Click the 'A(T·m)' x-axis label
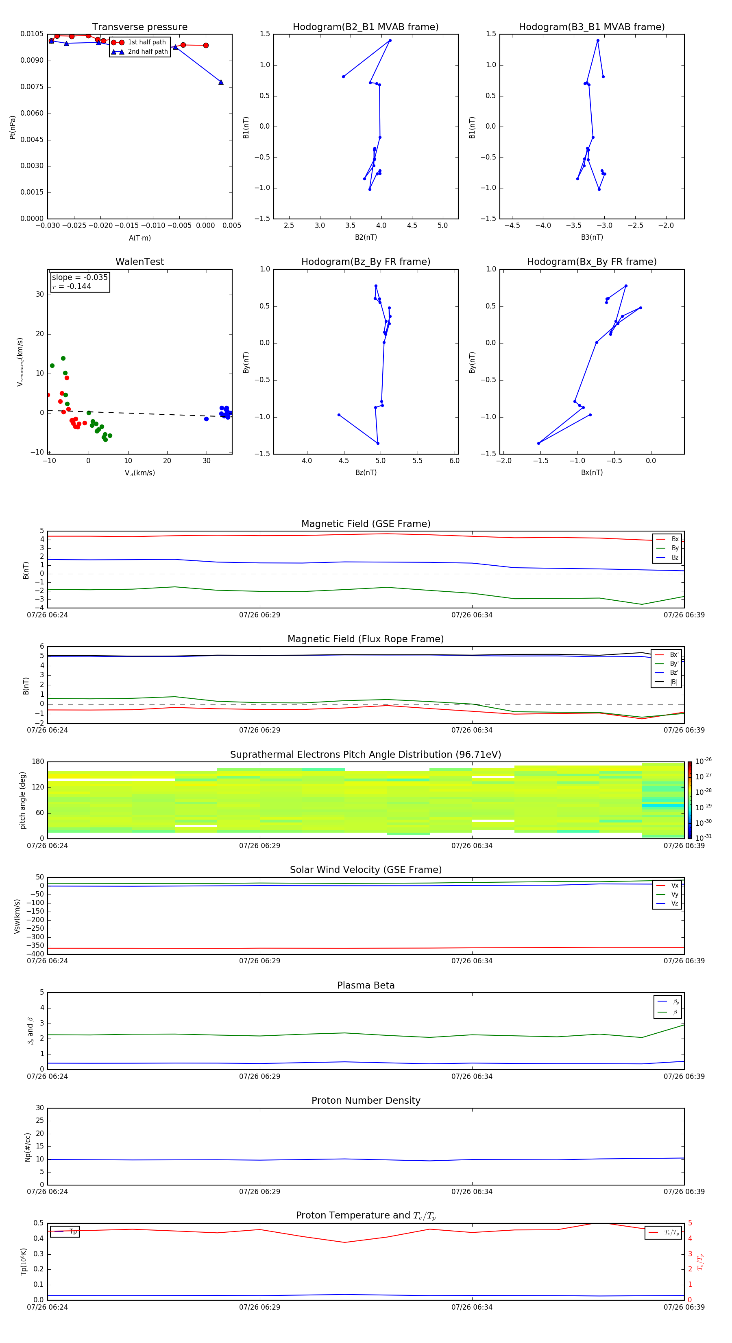This screenshot has width=732, height=1343. click(139, 238)
